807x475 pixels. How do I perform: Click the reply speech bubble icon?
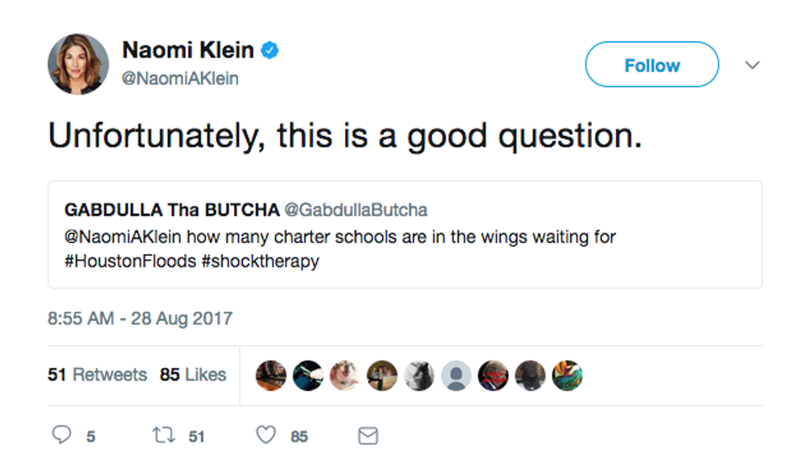(62, 435)
